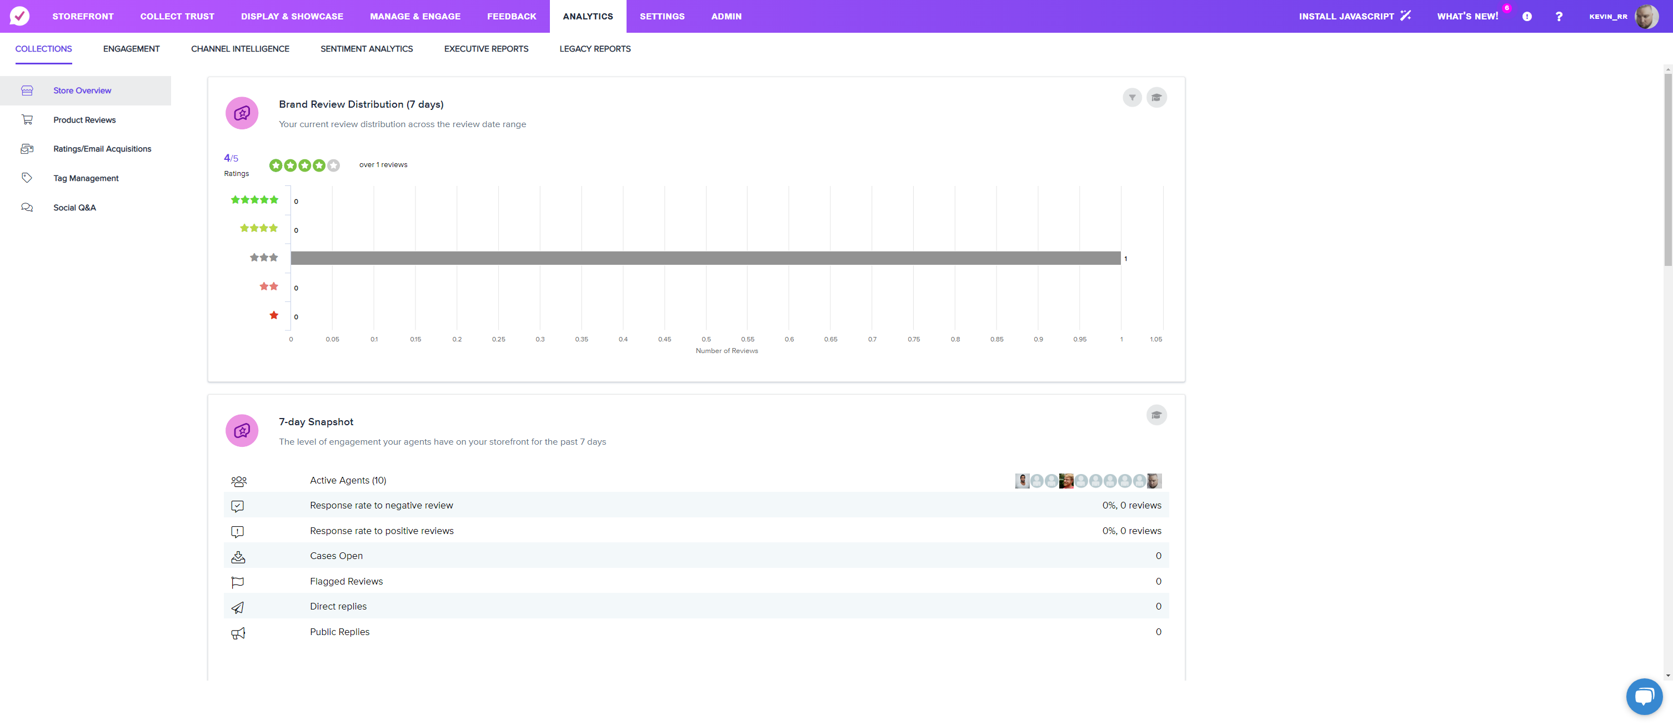Screen dimensions: 1673x725
Task: Open the Settings menu
Action: tap(662, 16)
